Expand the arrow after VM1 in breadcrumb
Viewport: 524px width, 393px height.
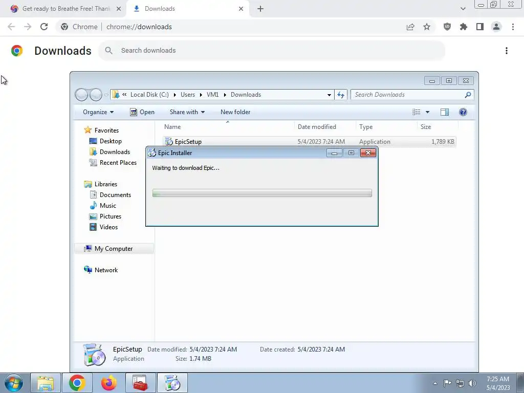coord(225,95)
